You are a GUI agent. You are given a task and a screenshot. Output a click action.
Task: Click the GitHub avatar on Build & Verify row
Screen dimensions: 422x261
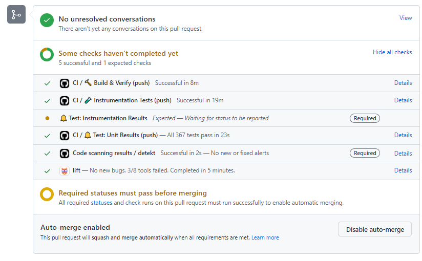[65, 83]
